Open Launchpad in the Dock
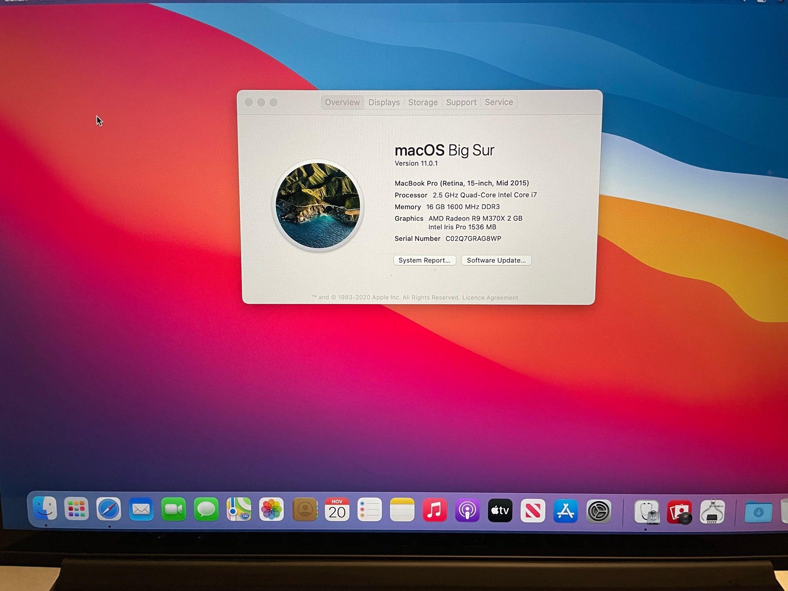This screenshot has height=591, width=788. coord(76,509)
